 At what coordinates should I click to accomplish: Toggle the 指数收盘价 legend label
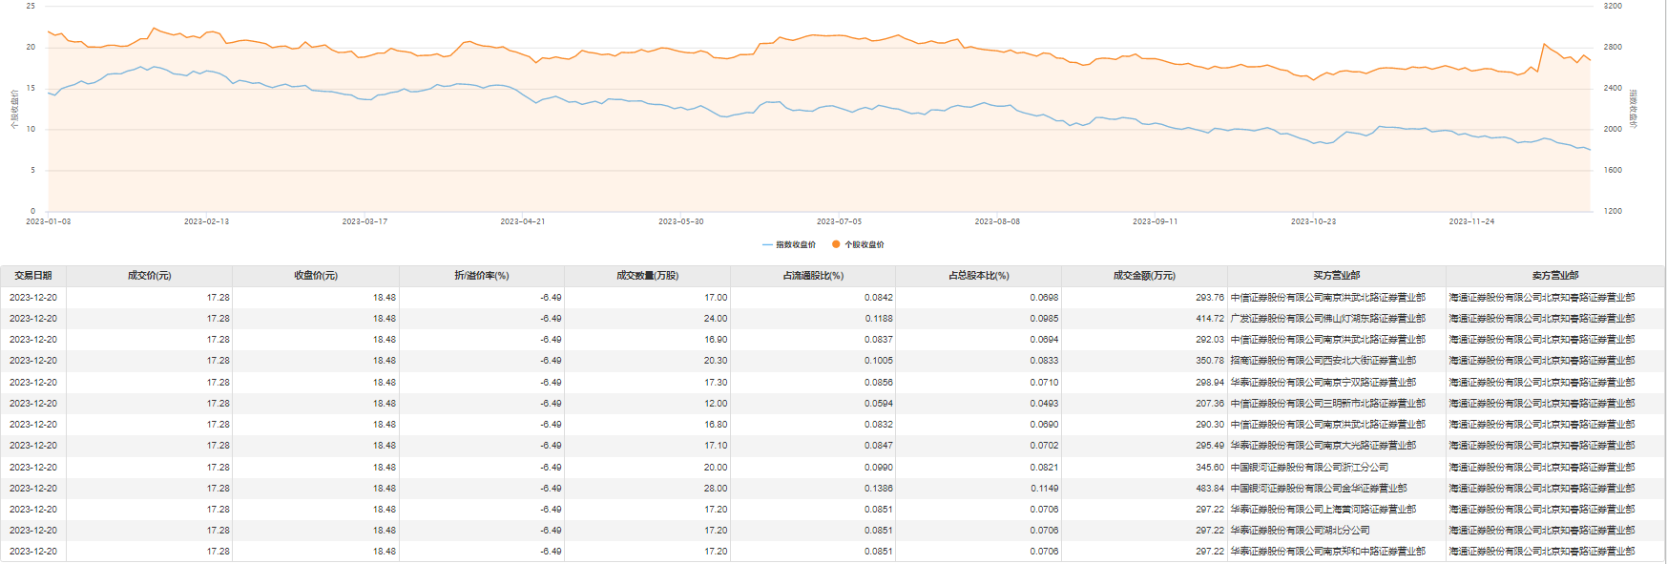tap(796, 245)
